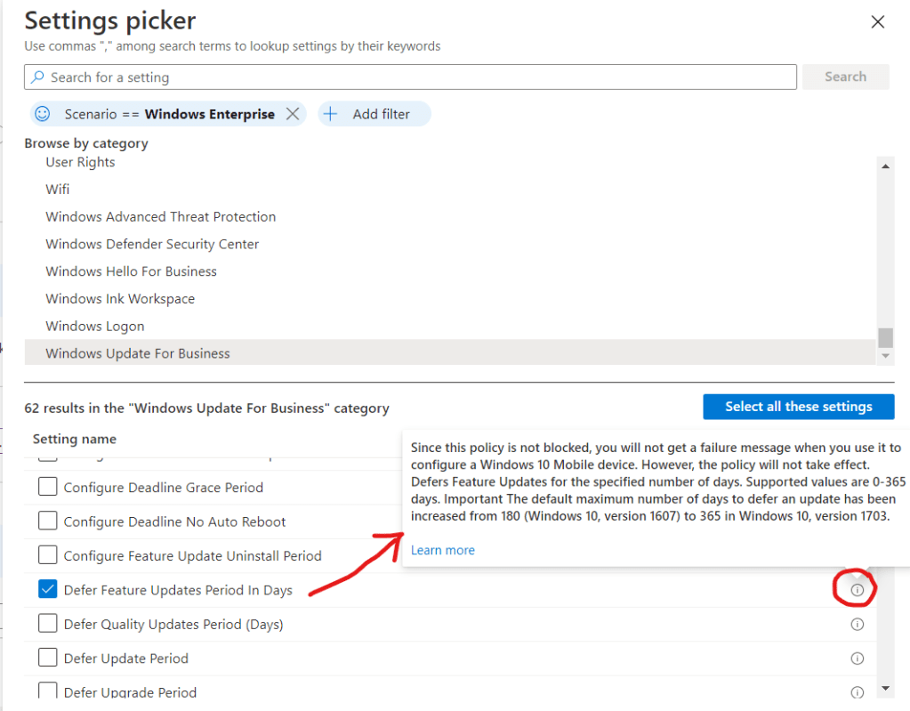Click the plus icon in Add filter
Viewport: 910px width, 711px height.
pos(331,114)
